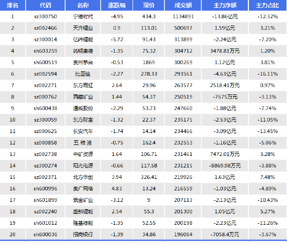
Task: Click the 五粮液 stock name
Action: (x=83, y=143)
